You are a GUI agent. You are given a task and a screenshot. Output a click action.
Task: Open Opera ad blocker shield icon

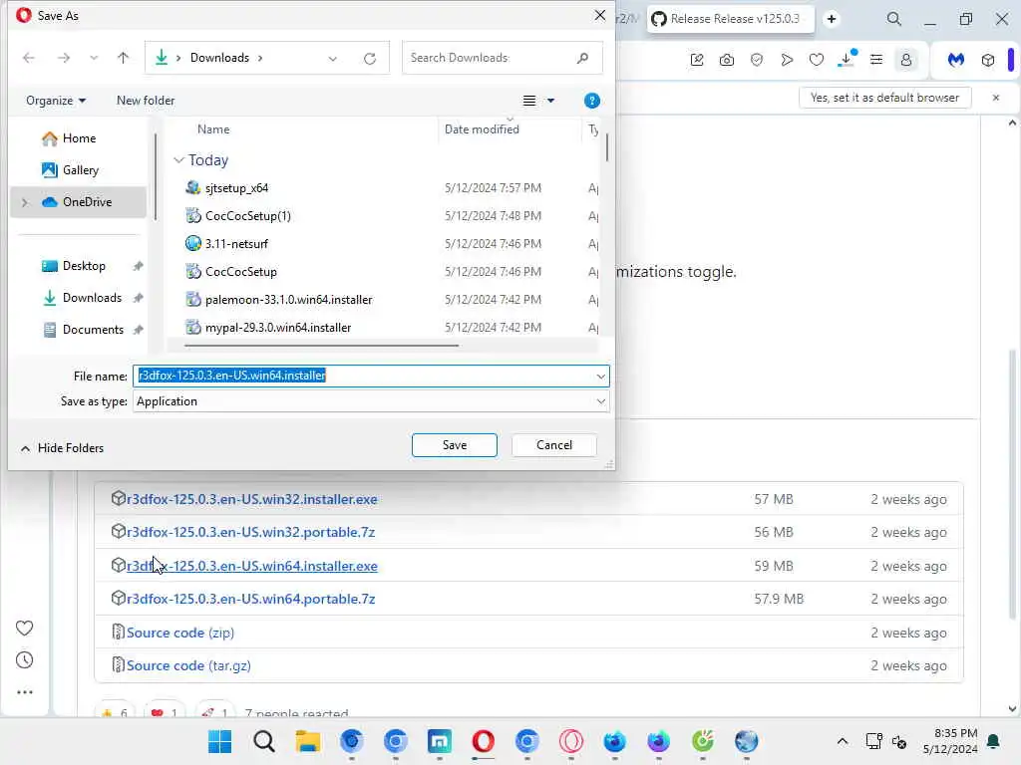pos(756,60)
